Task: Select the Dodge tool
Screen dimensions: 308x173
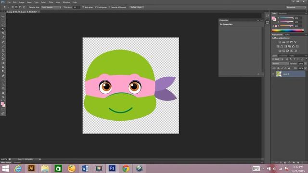Action: tap(3, 72)
